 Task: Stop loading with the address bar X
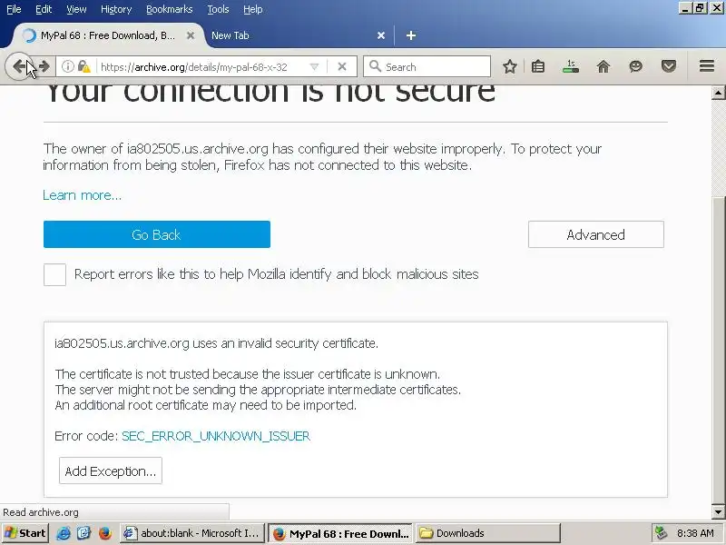[342, 66]
